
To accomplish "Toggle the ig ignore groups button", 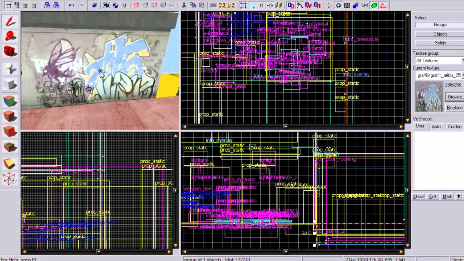I will tap(124, 5).
